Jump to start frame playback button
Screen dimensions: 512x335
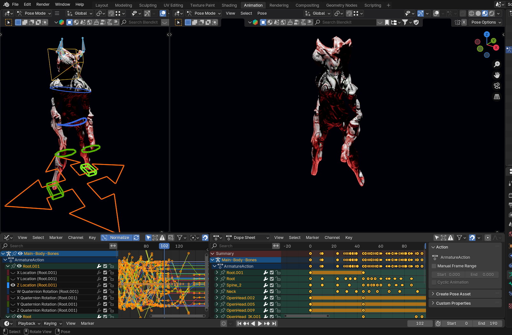239,324
